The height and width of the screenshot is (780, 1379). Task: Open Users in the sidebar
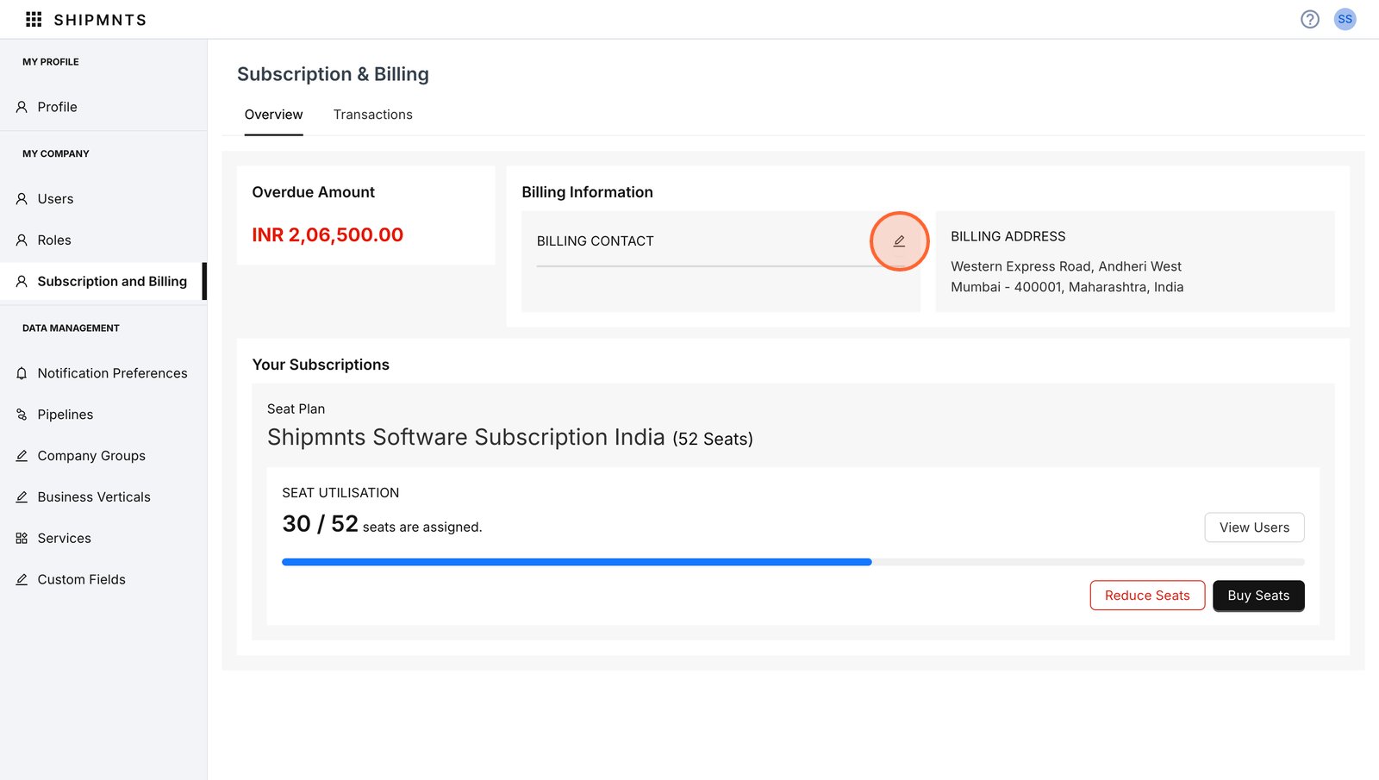[55, 199]
